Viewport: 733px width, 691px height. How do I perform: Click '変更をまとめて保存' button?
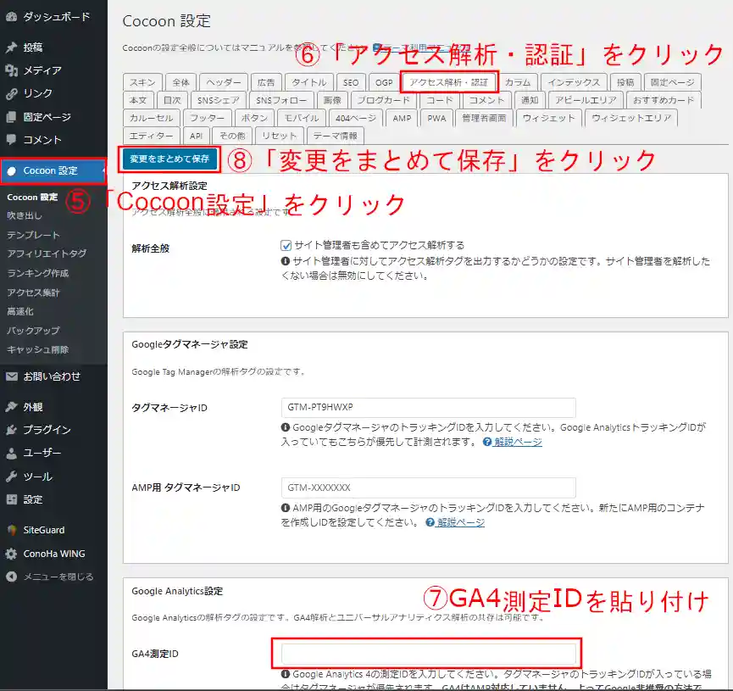point(169,159)
